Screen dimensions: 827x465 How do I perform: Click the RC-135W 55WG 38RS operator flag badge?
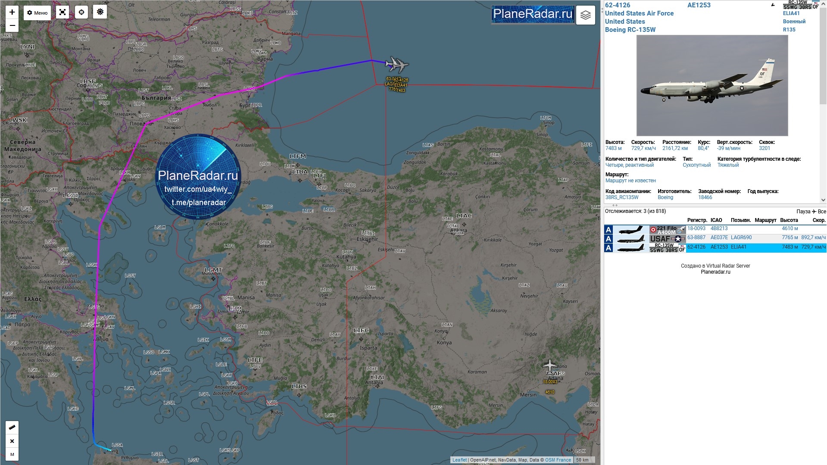coord(800,5)
